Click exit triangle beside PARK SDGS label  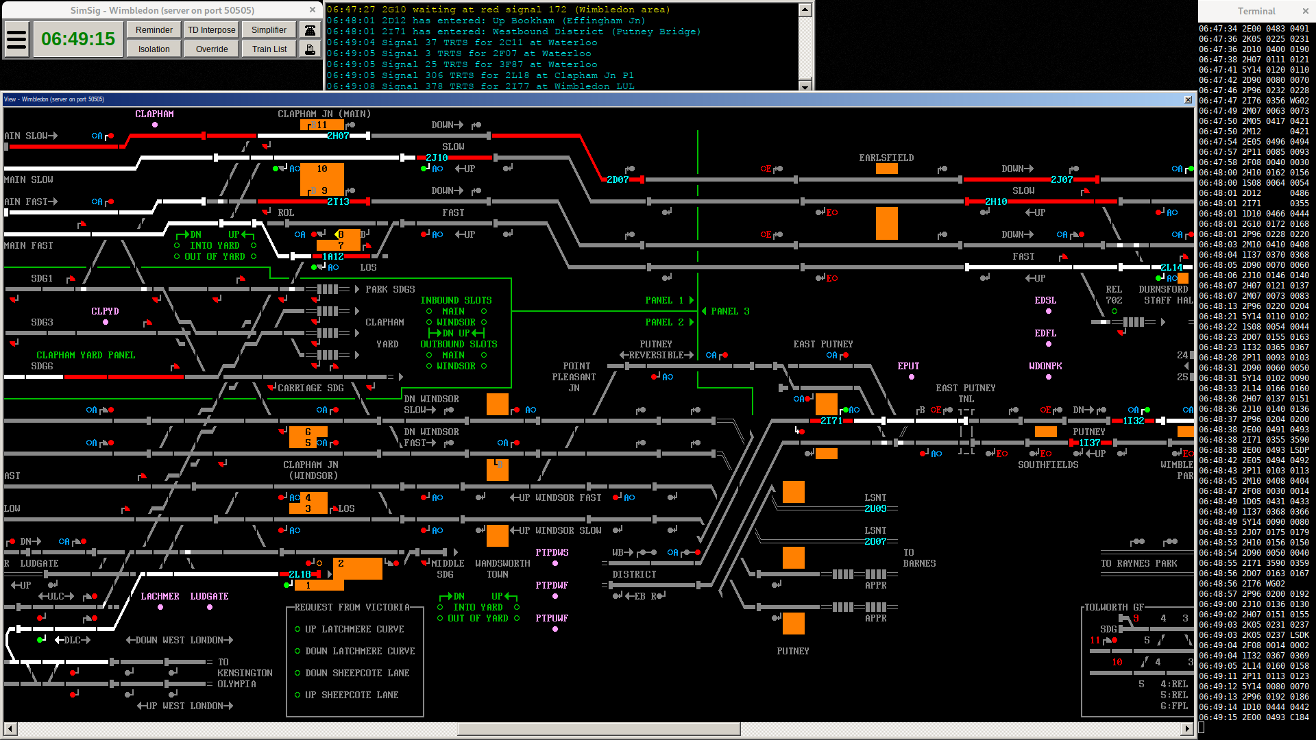[x=357, y=289]
